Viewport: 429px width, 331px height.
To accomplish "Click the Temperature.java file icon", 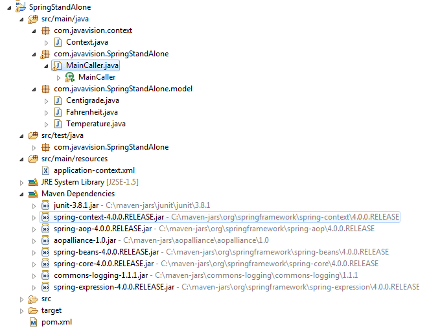I will coord(58,124).
